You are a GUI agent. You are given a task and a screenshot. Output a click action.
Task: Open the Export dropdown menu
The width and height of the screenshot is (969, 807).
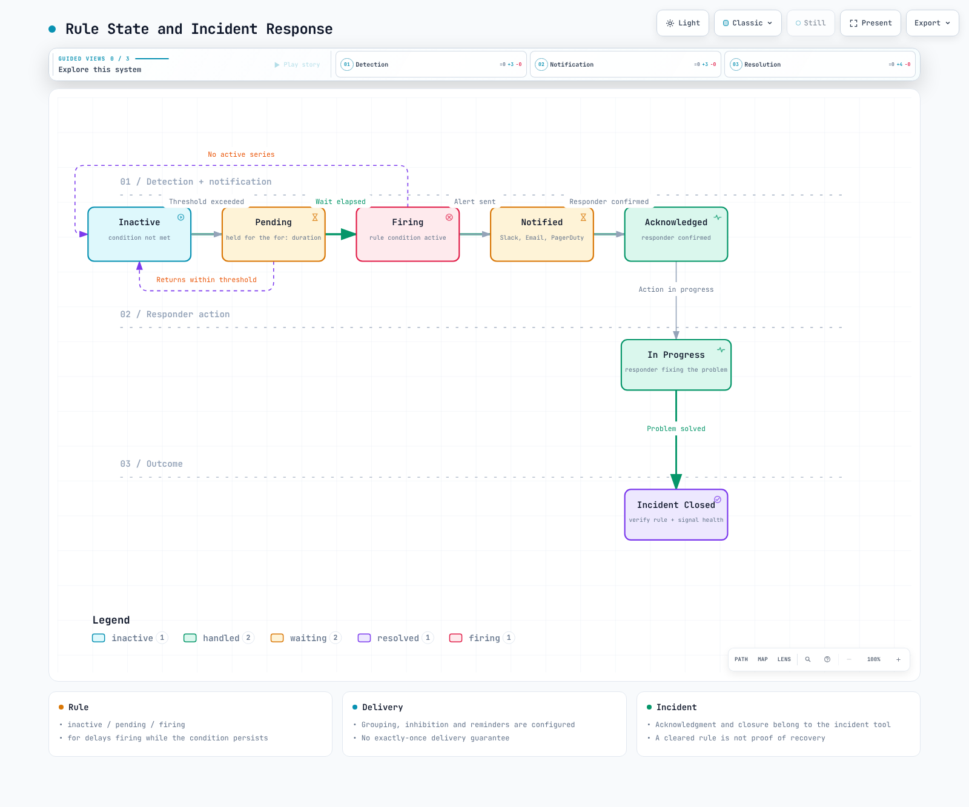932,23
